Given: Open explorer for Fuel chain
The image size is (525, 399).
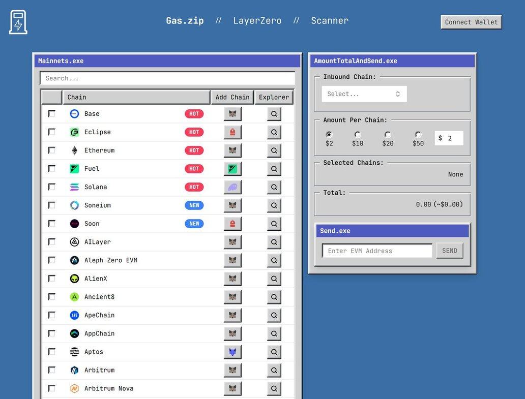Looking at the screenshot, I should click(274, 169).
